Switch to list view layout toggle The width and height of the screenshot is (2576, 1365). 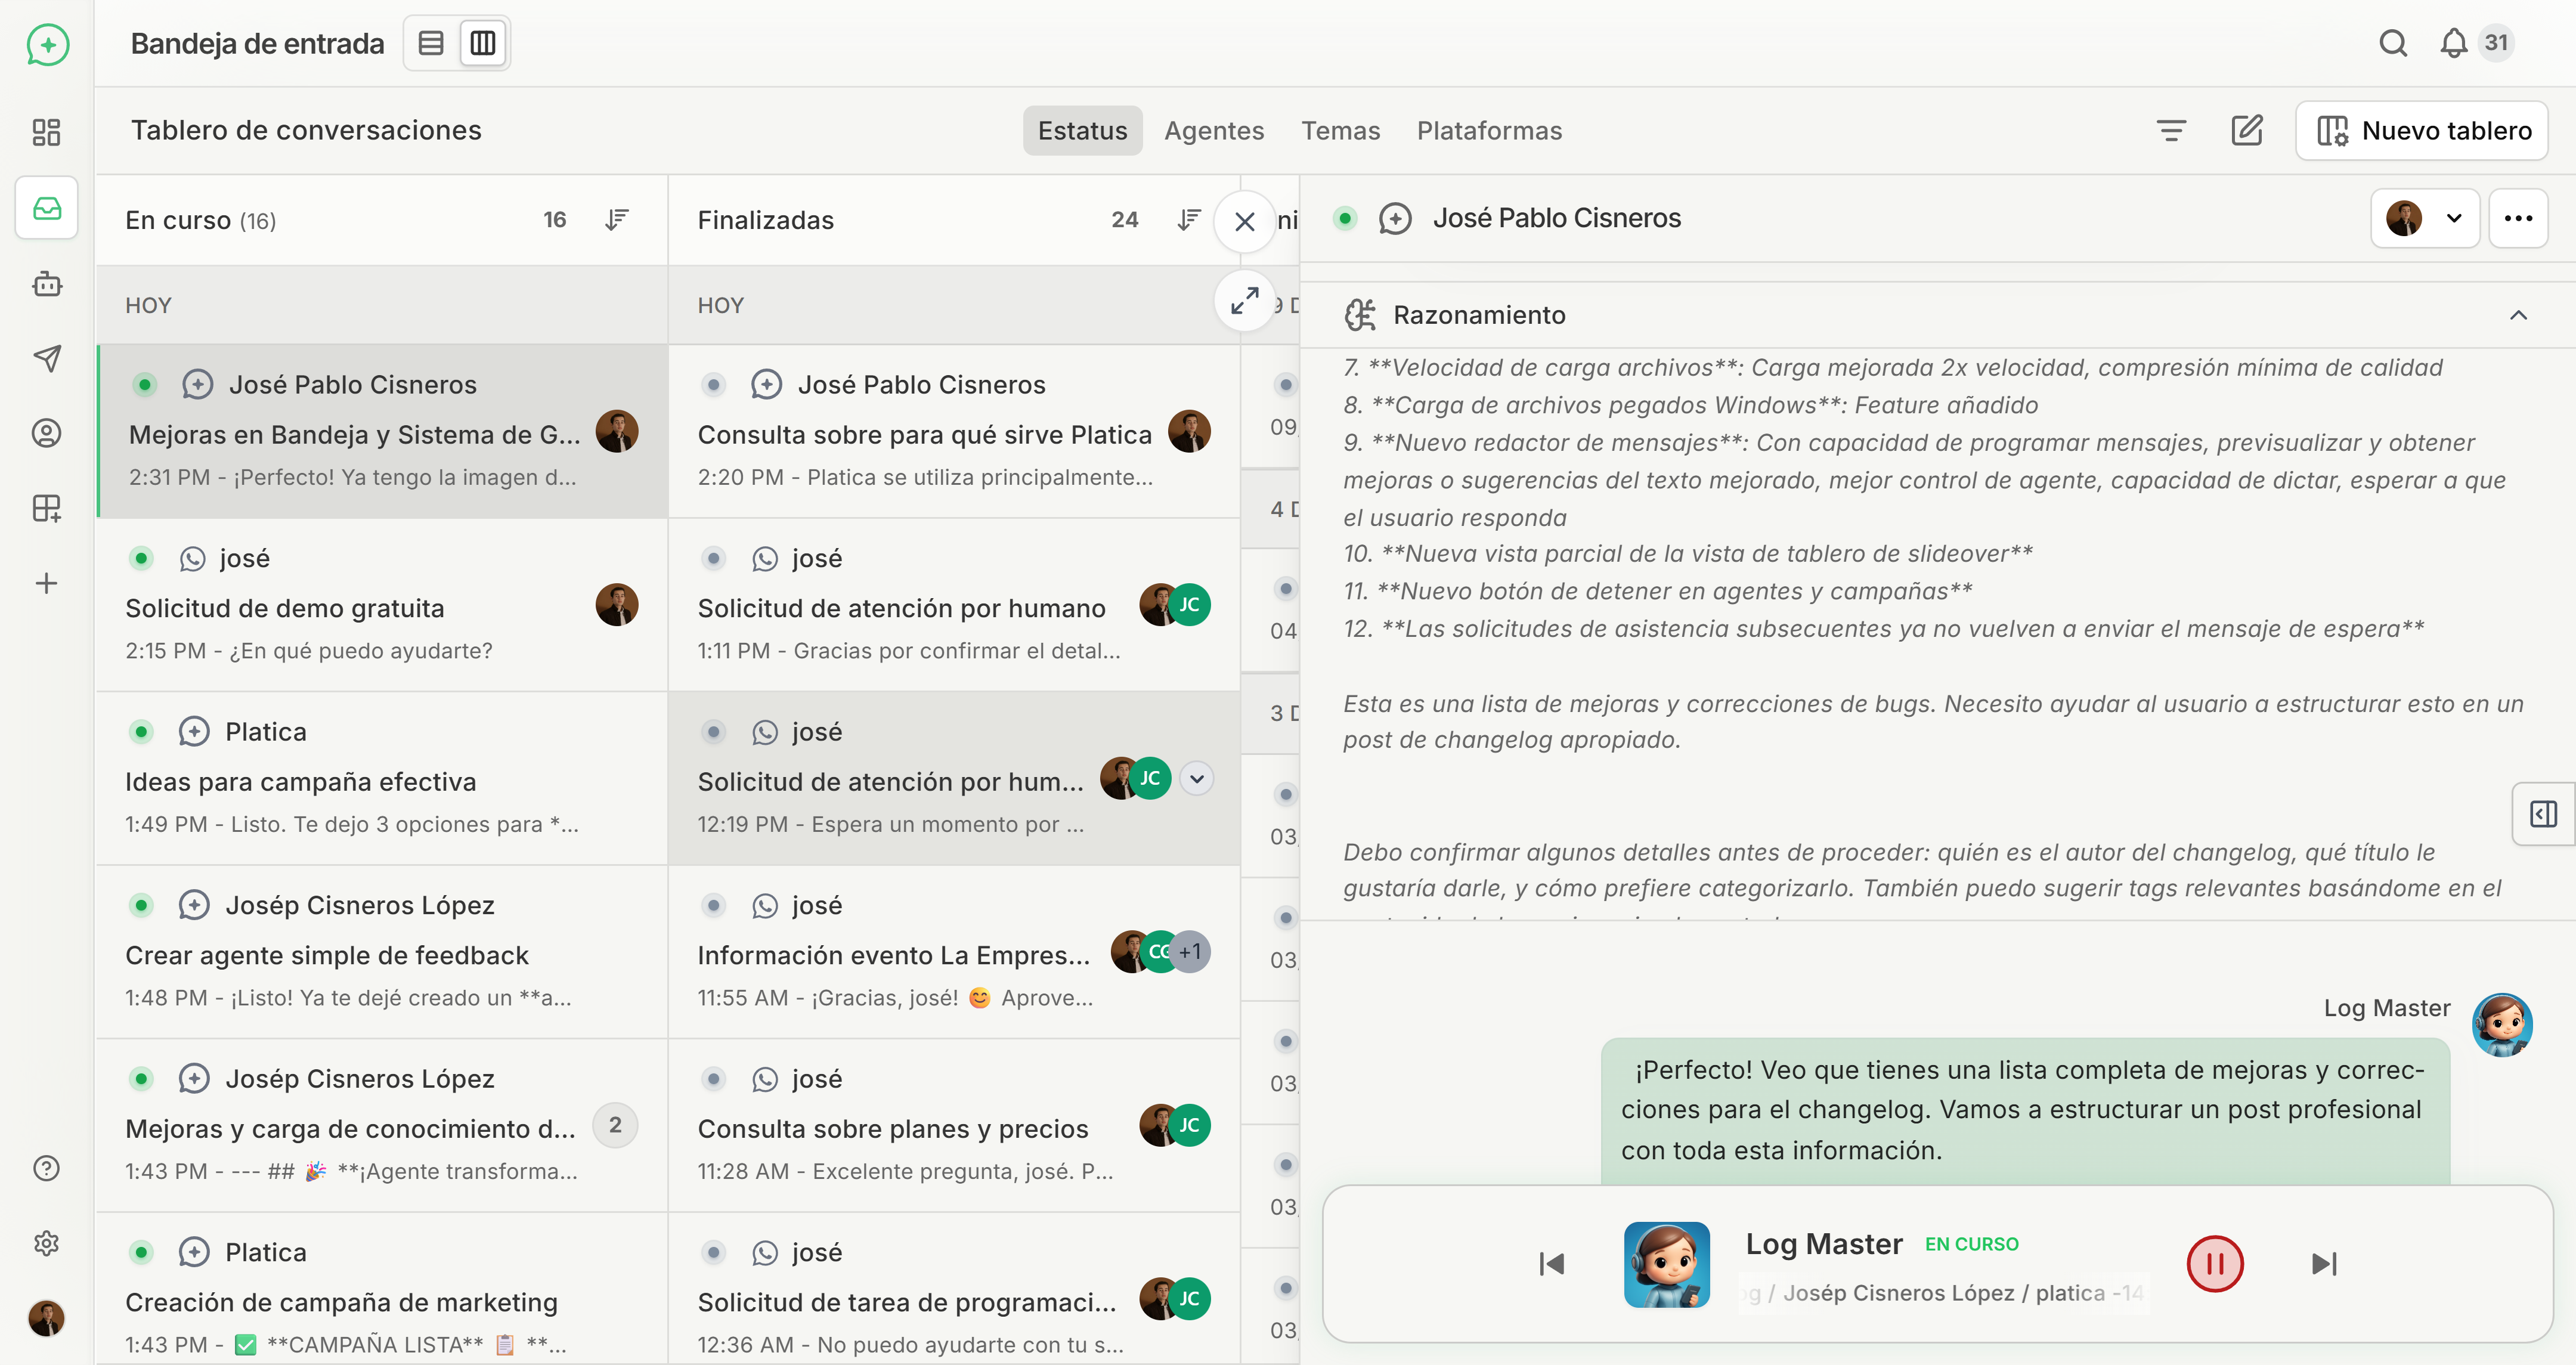(431, 43)
